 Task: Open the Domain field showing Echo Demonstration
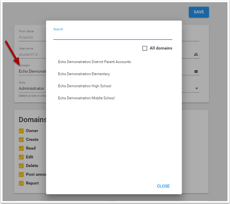click(x=33, y=71)
